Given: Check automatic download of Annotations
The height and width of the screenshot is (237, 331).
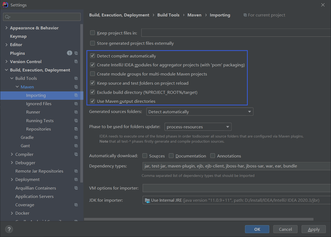Looking at the screenshot, I should coord(213,156).
